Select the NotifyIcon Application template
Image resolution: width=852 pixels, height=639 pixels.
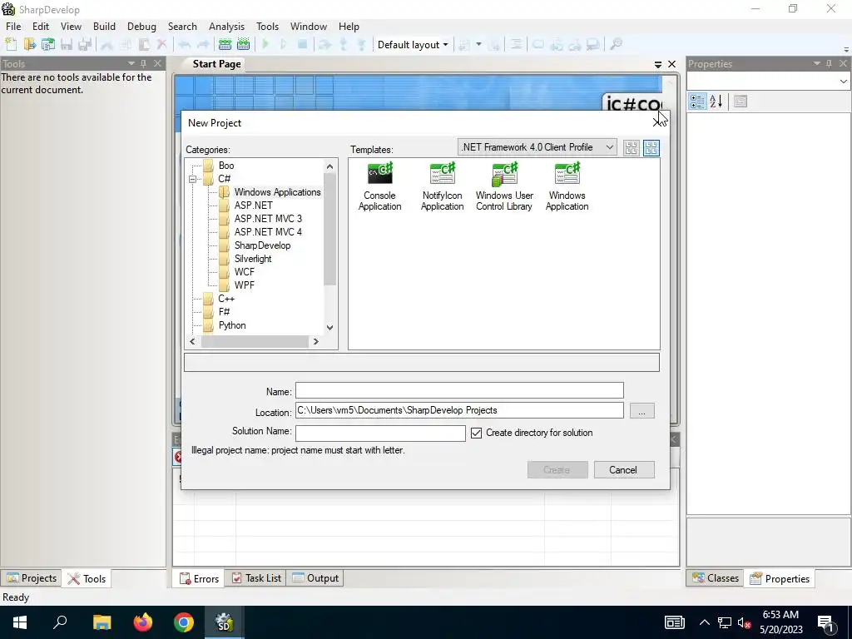tap(443, 186)
